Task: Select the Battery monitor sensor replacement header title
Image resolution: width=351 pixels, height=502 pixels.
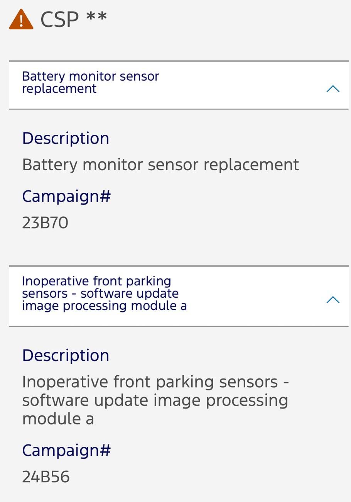Action: click(90, 82)
